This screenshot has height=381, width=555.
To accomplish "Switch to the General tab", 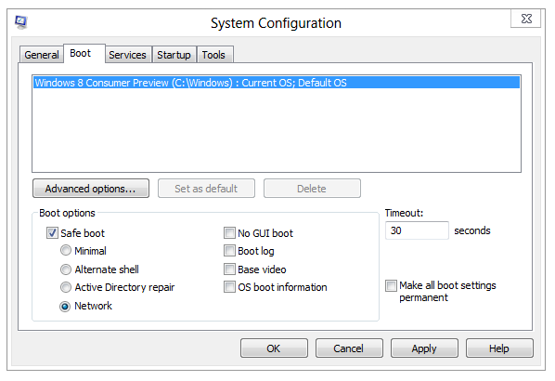I will 42,55.
